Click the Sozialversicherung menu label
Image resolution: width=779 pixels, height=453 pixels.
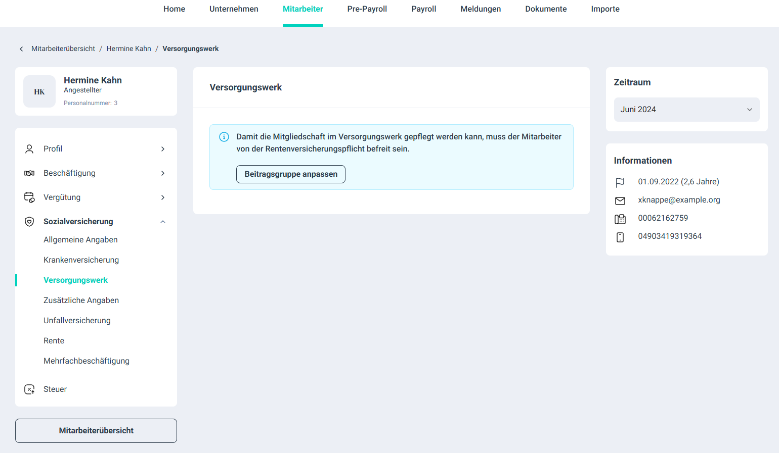coord(78,222)
